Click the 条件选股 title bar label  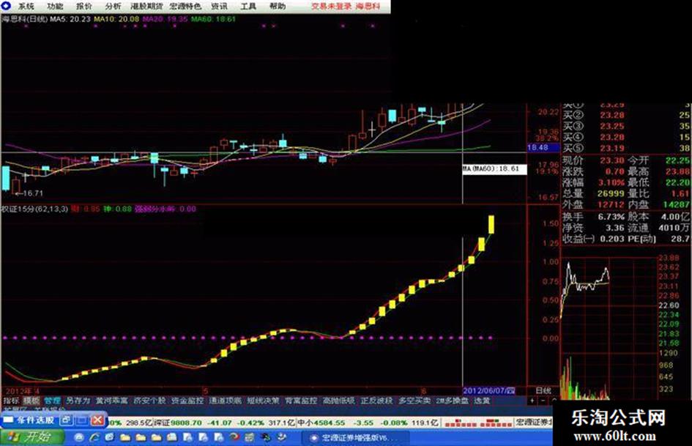click(x=35, y=420)
